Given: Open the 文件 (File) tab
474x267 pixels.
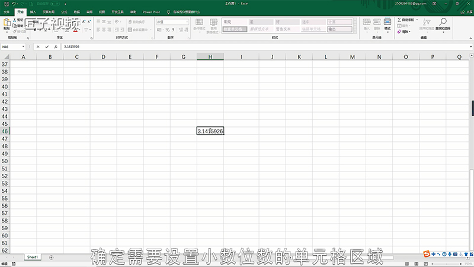Looking at the screenshot, I should coord(7,12).
